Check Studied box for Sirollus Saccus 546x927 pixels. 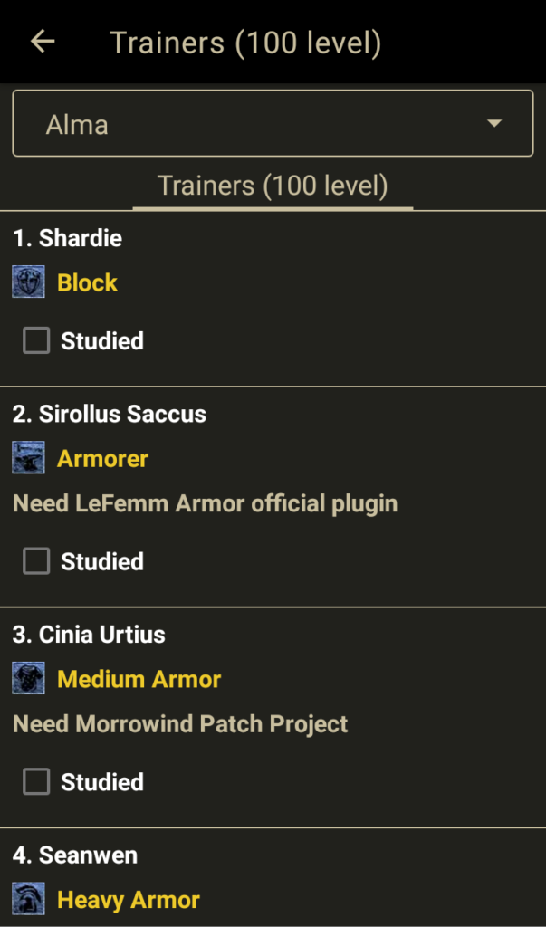click(36, 561)
